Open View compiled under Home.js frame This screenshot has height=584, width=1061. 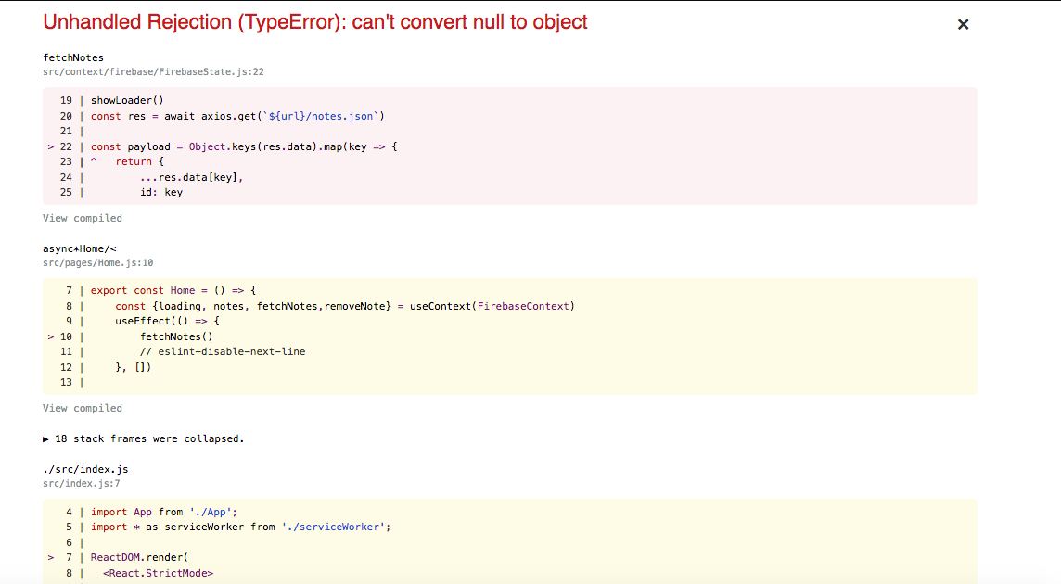click(83, 408)
